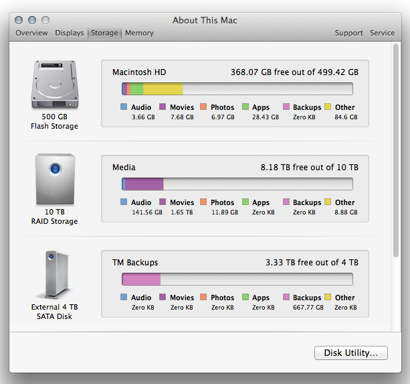Click the '141.56 GB' Audio value
Screen dimensions: 410x384
pos(147,212)
